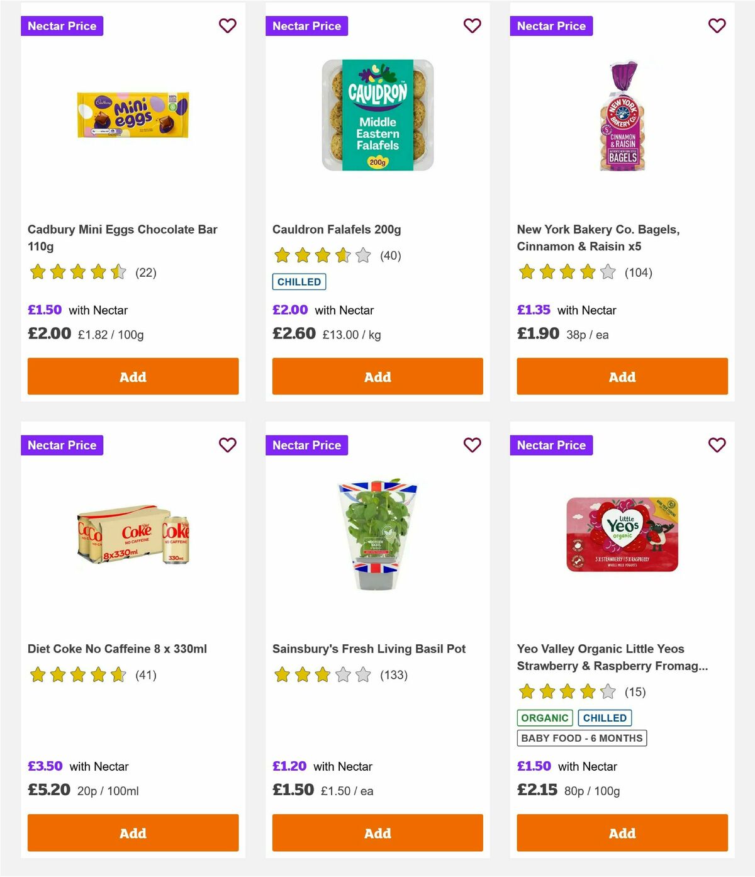
Task: Toggle the wishlist heart on Diet Coke
Action: (227, 445)
